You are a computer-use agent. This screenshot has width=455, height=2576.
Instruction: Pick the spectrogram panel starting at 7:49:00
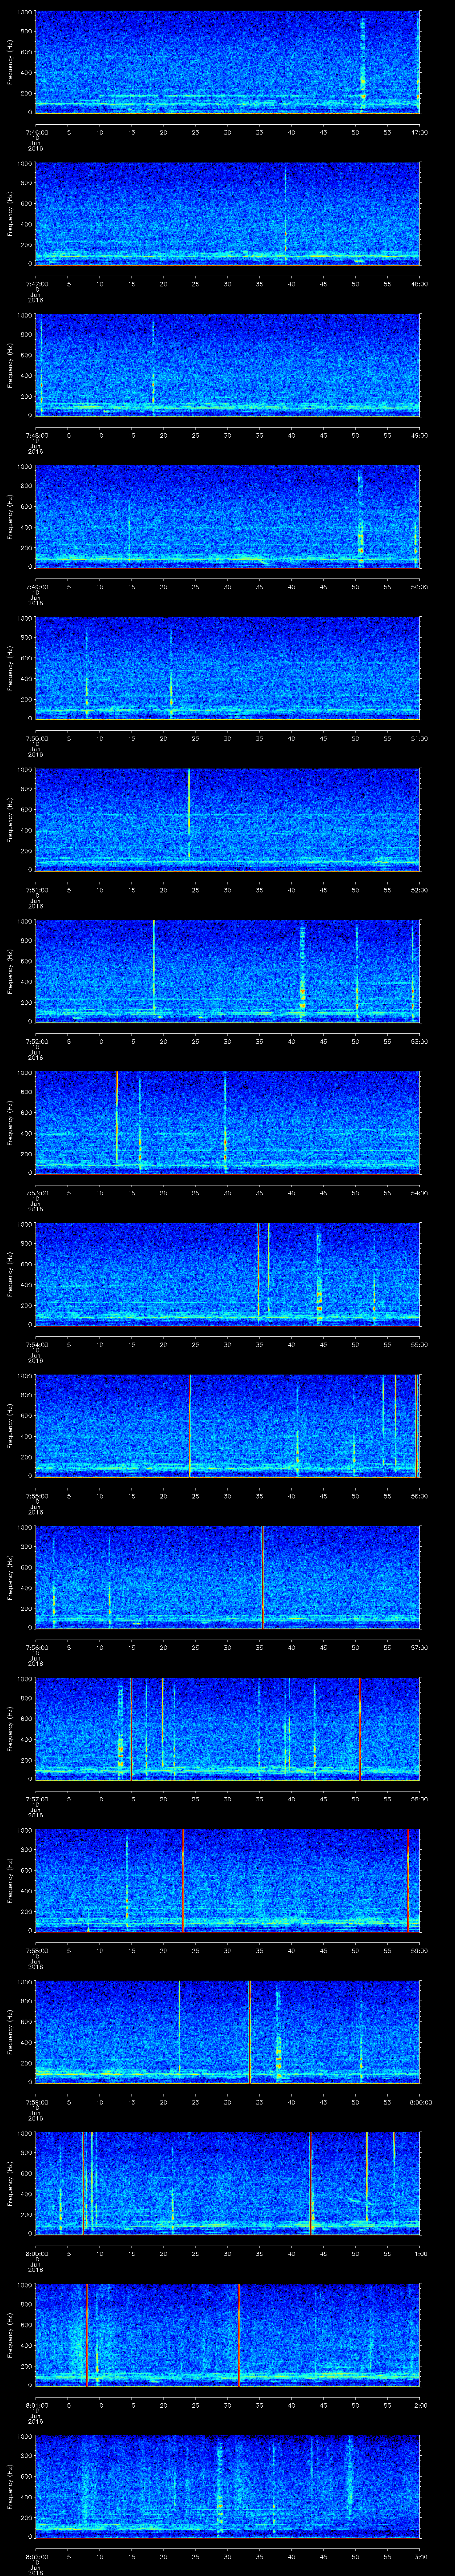point(228,517)
